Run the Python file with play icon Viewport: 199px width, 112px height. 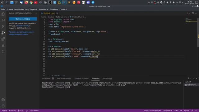(x=187, y=13)
